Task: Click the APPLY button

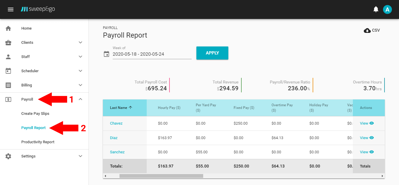Action: click(x=212, y=53)
